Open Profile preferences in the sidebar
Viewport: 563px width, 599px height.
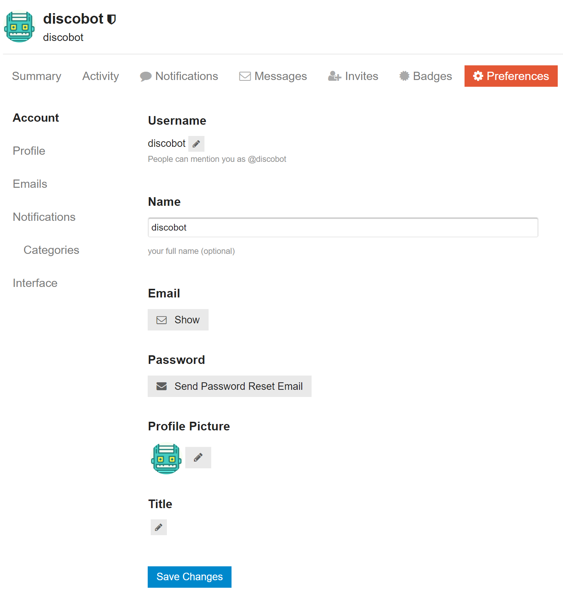29,151
